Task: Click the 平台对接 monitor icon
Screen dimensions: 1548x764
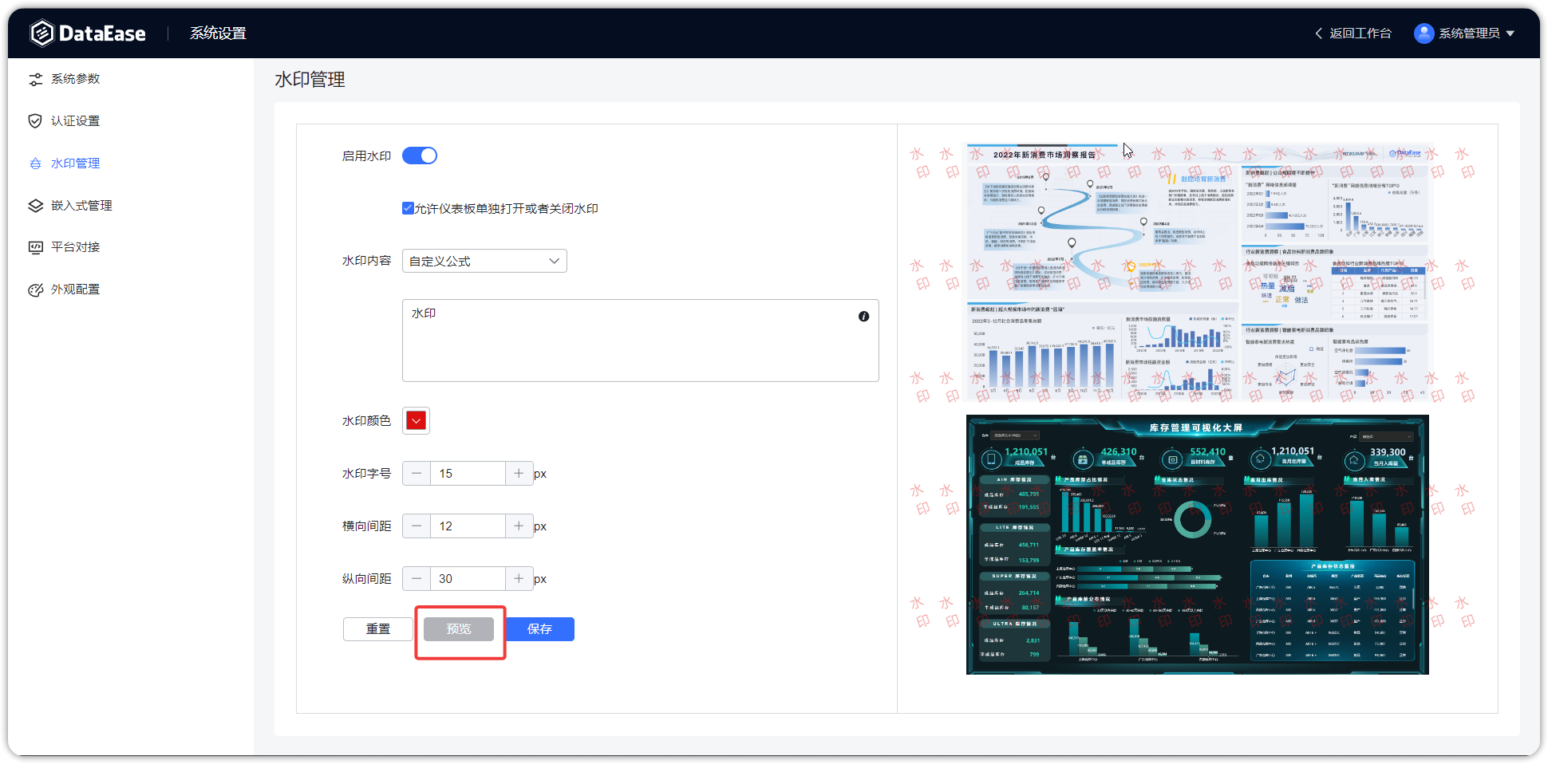Action: coord(35,247)
